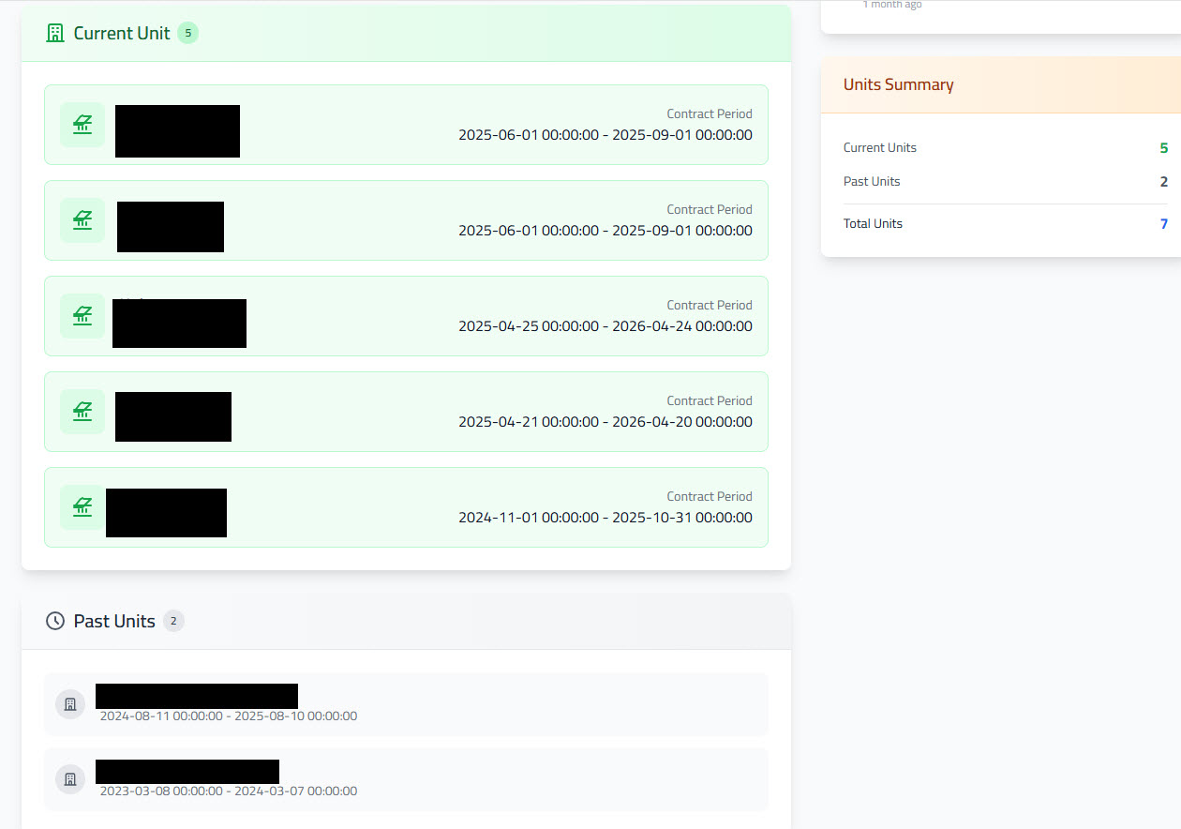Click the unit icon of the 2024-11-01 contract card
Screen dimensions: 1181x829
click(82, 507)
